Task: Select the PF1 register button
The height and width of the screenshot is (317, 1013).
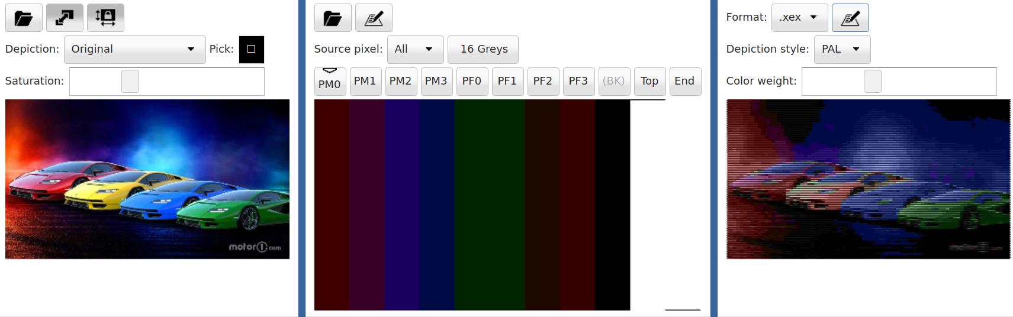Action: click(x=507, y=81)
